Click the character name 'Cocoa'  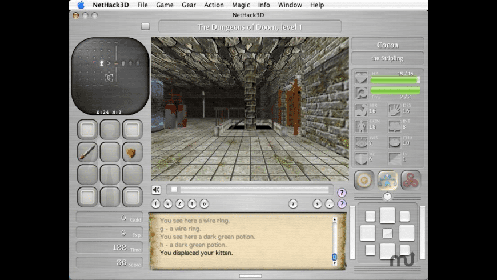click(x=387, y=45)
